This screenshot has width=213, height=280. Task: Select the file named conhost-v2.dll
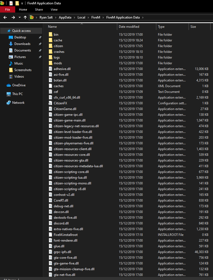click(x=64, y=195)
